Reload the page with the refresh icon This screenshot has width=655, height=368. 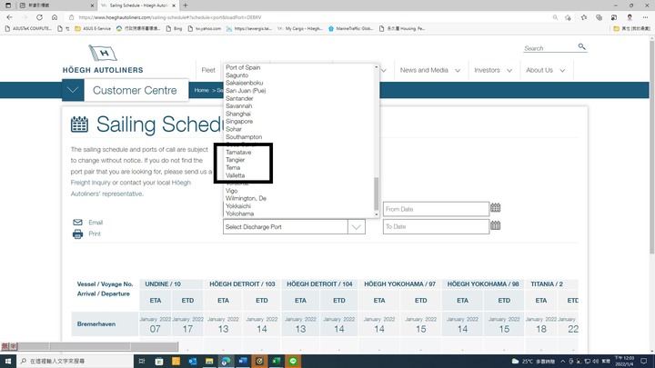[x=39, y=17]
